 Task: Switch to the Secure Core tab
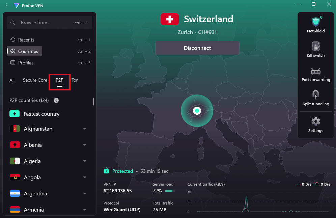pyautogui.click(x=35, y=80)
